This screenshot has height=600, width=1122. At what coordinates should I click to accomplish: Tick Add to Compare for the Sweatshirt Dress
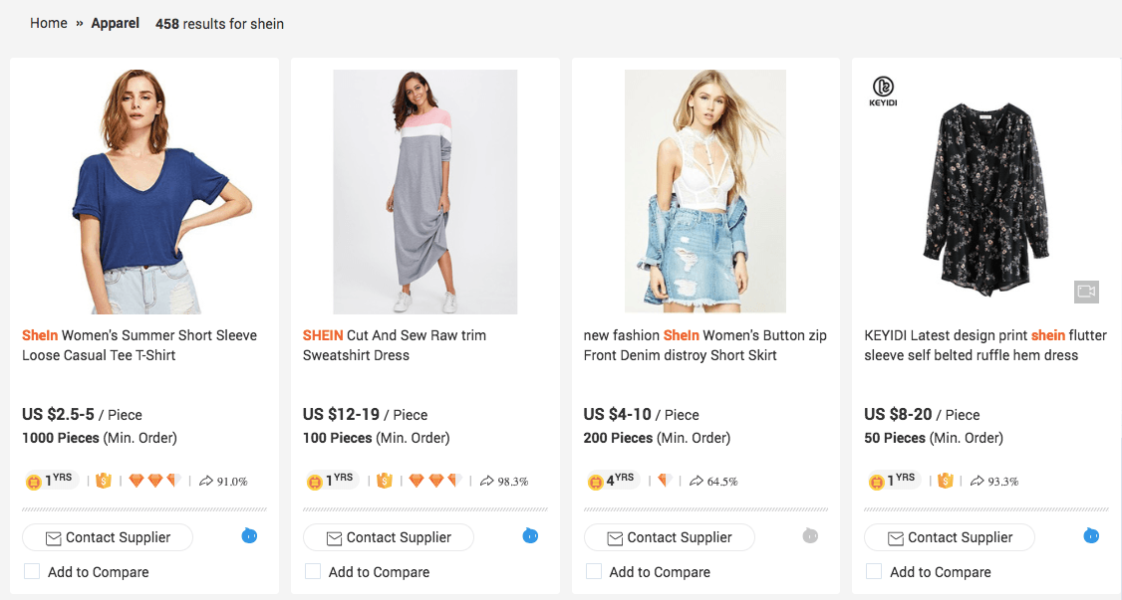coord(313,571)
